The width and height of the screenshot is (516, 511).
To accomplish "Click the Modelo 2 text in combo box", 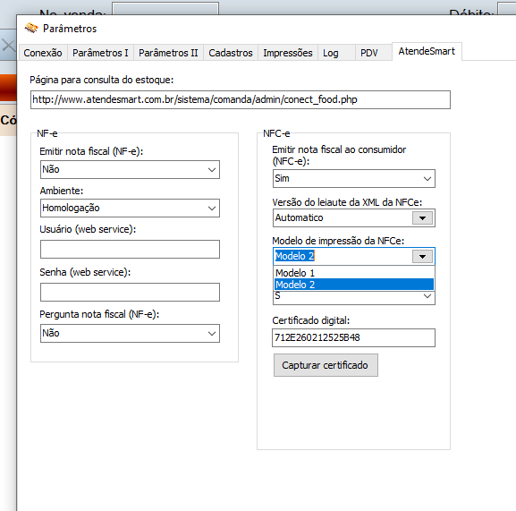I will (294, 256).
